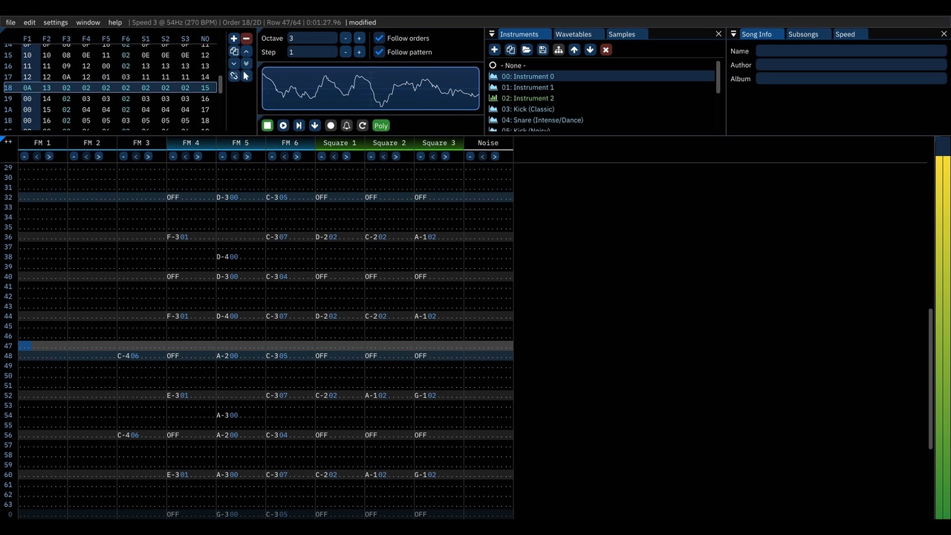Stop playback with the green stop button
Image resolution: width=951 pixels, height=535 pixels.
click(267, 126)
